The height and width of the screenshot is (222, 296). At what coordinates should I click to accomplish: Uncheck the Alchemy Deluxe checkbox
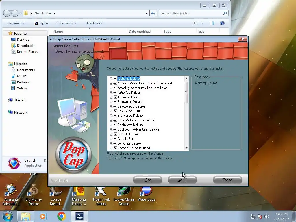coord(116,79)
